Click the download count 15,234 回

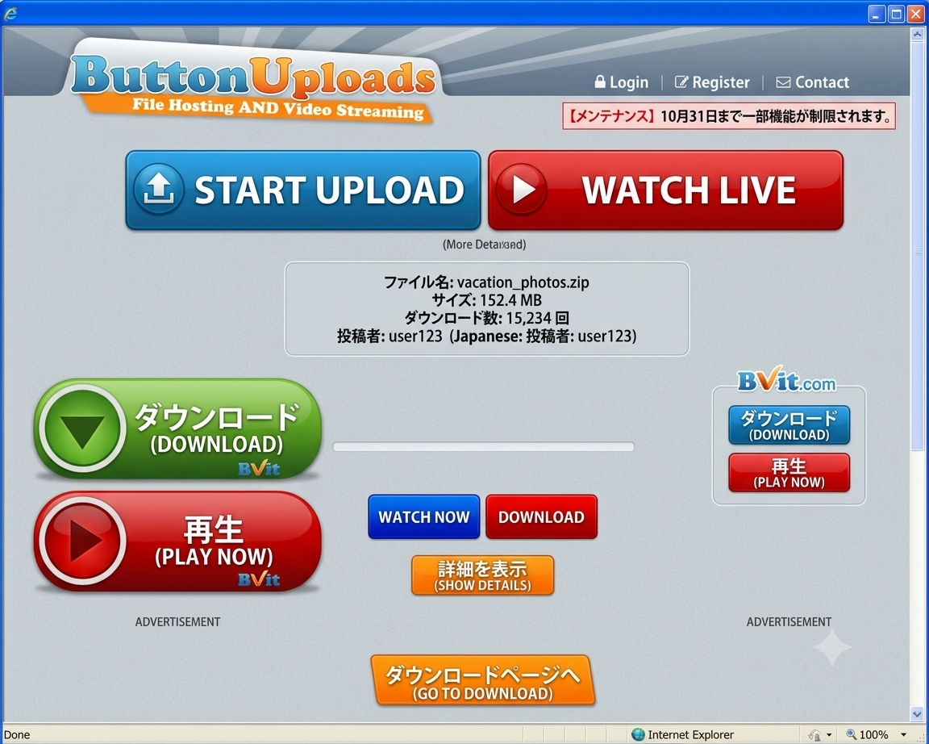tap(537, 318)
